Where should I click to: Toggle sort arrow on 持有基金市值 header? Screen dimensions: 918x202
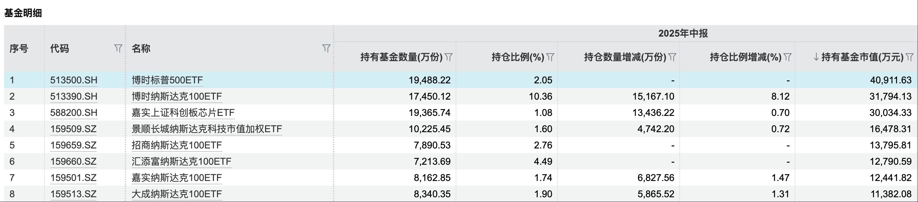point(816,57)
